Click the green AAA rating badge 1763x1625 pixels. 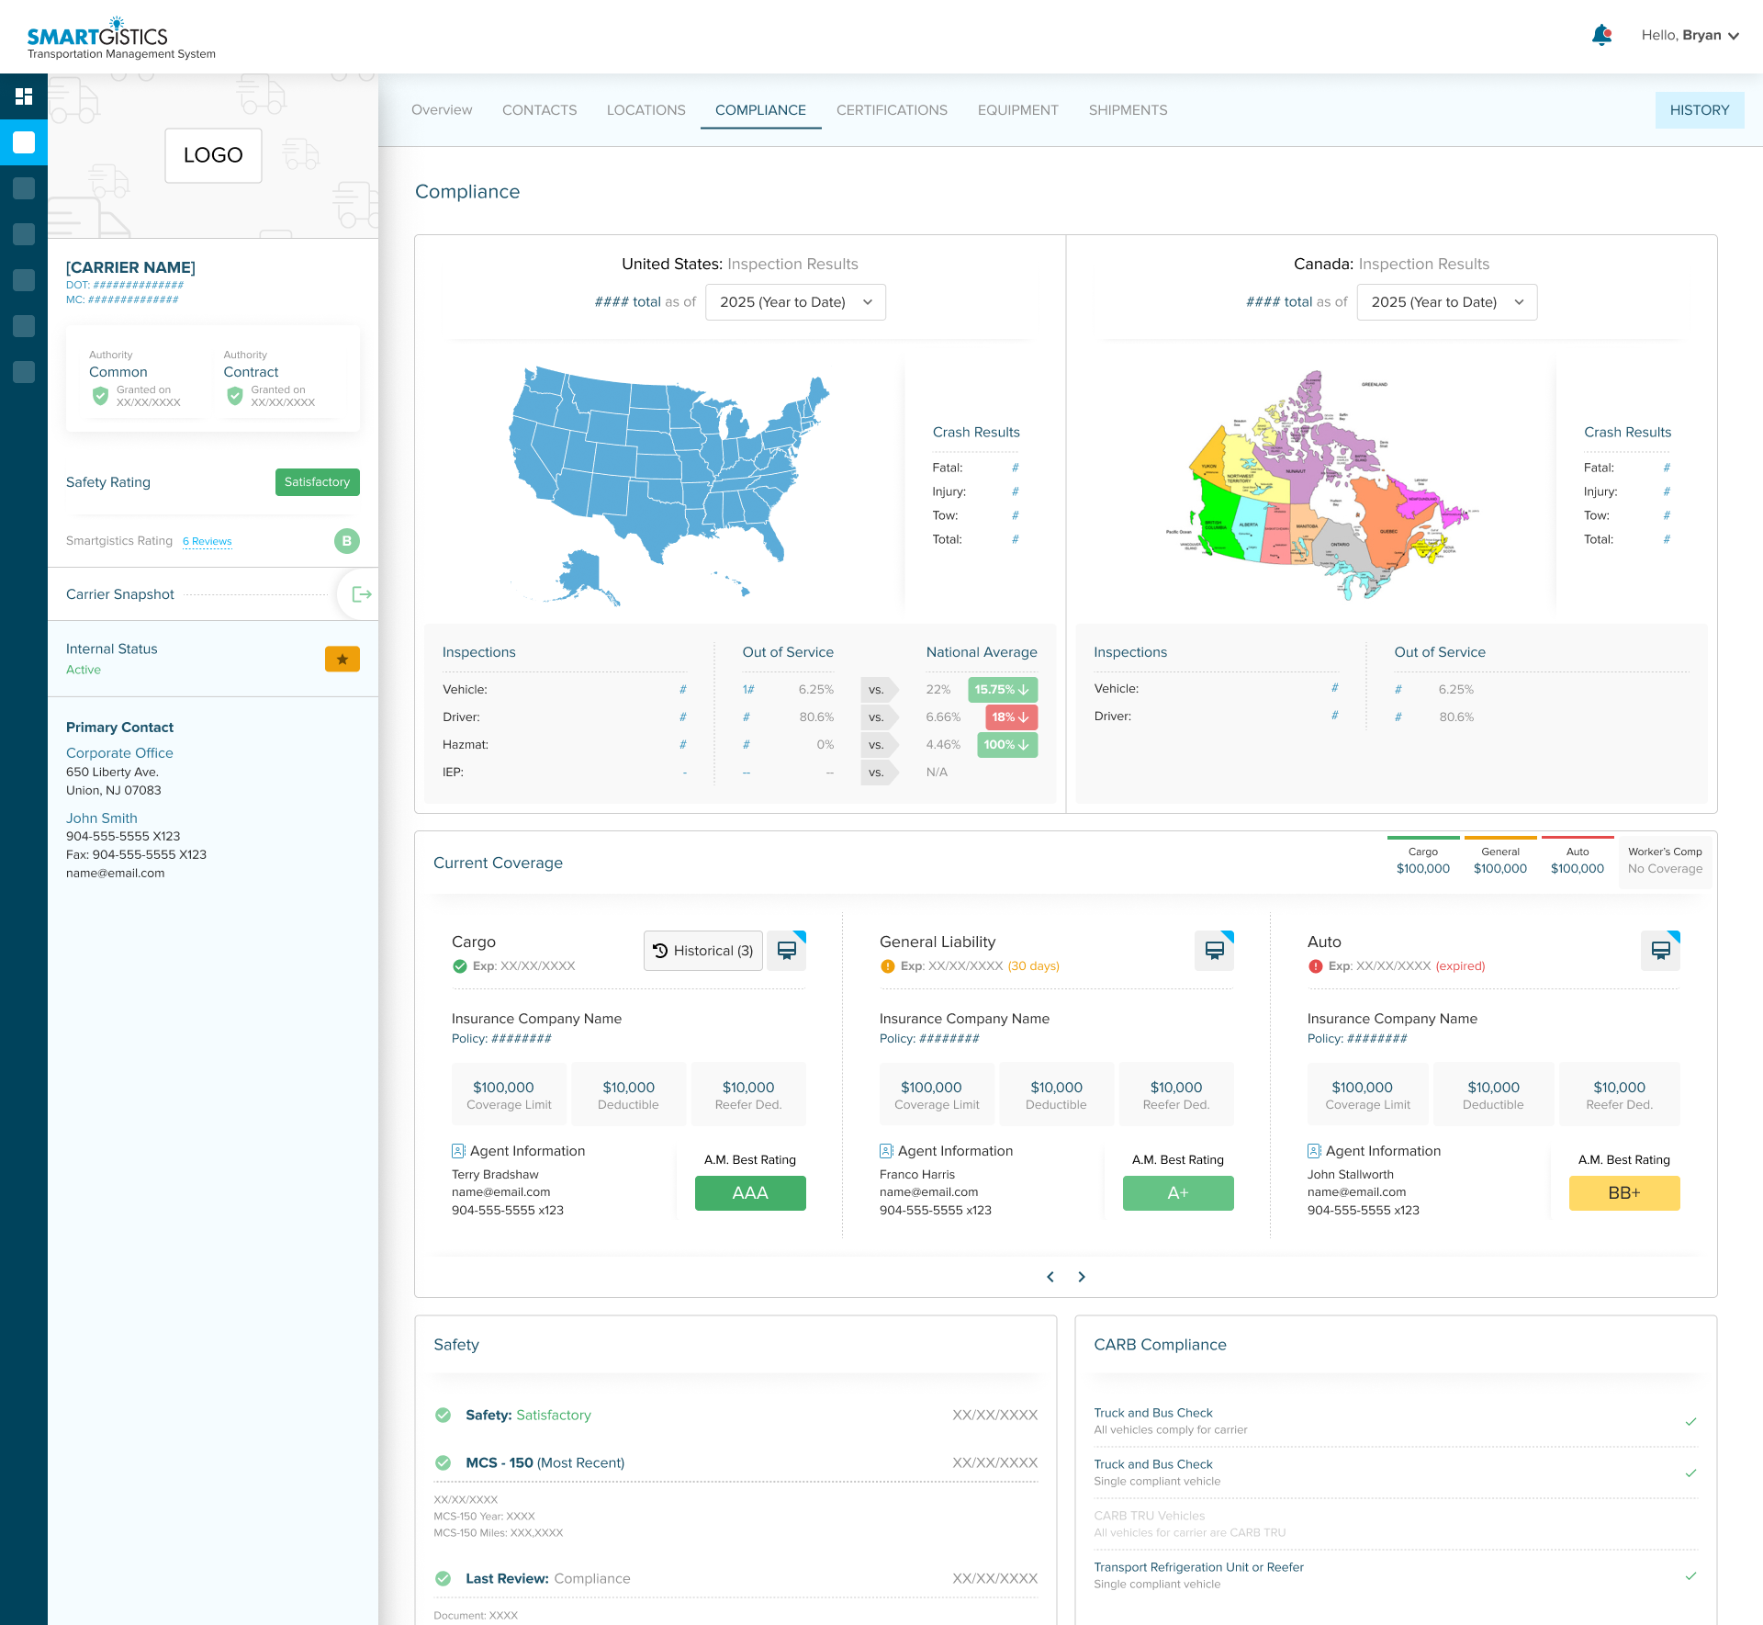pyautogui.click(x=750, y=1192)
